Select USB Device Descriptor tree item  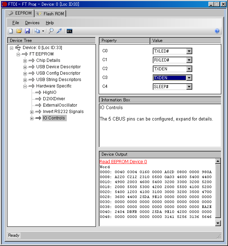pos(59,67)
